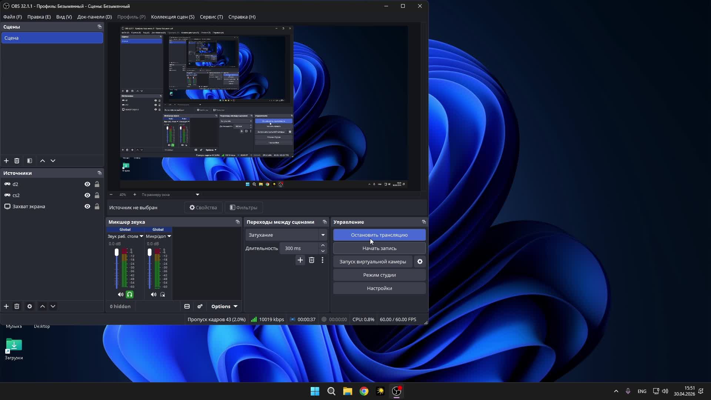
Task: Open the Сервис menu
Action: [211, 17]
